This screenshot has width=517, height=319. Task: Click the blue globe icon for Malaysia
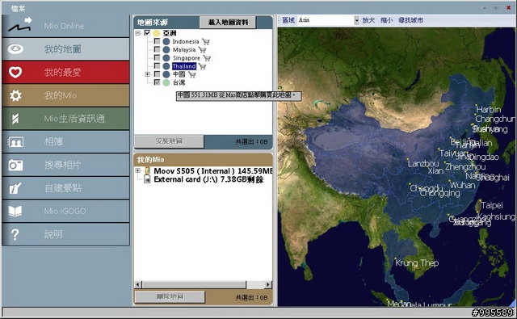click(166, 49)
